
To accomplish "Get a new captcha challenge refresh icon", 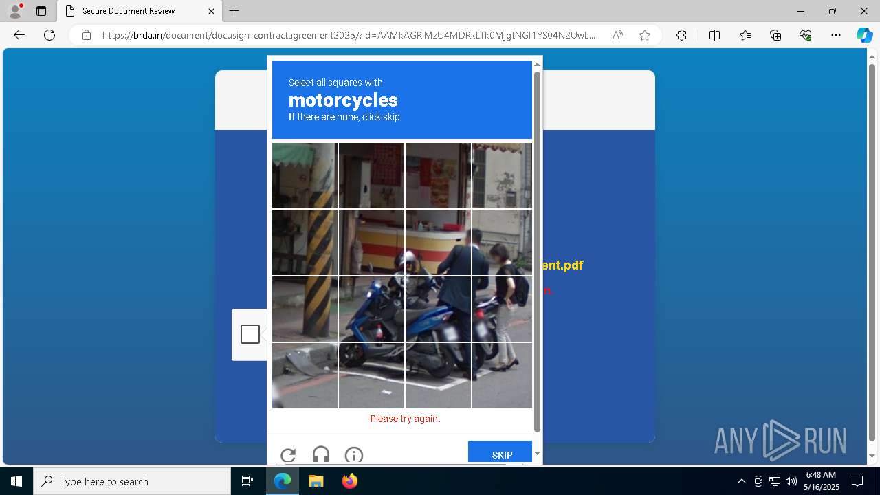I will 288,454.
